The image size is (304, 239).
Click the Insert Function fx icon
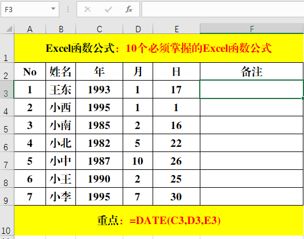[x=129, y=9]
